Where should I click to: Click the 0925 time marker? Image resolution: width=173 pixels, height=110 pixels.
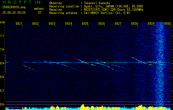coord(85,23)
